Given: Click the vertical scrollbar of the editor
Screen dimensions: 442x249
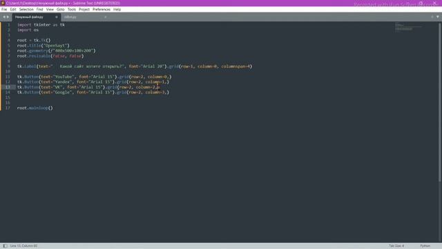Looking at the screenshot, I should [440, 102].
